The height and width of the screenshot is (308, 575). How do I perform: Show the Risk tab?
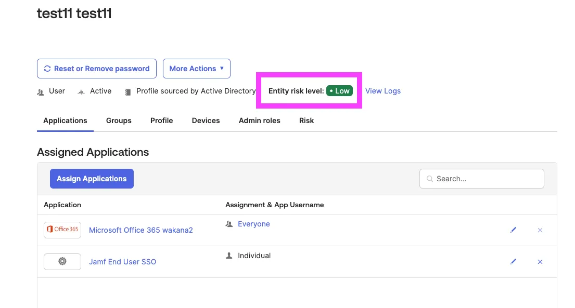[306, 120]
